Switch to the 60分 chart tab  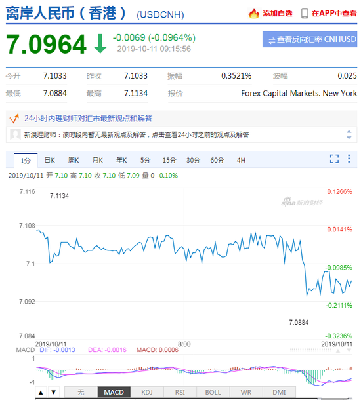point(217,160)
